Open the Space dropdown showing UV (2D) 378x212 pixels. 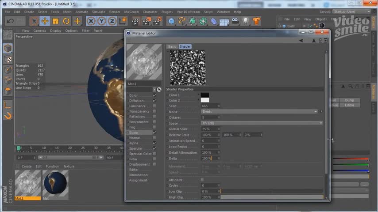point(262,123)
